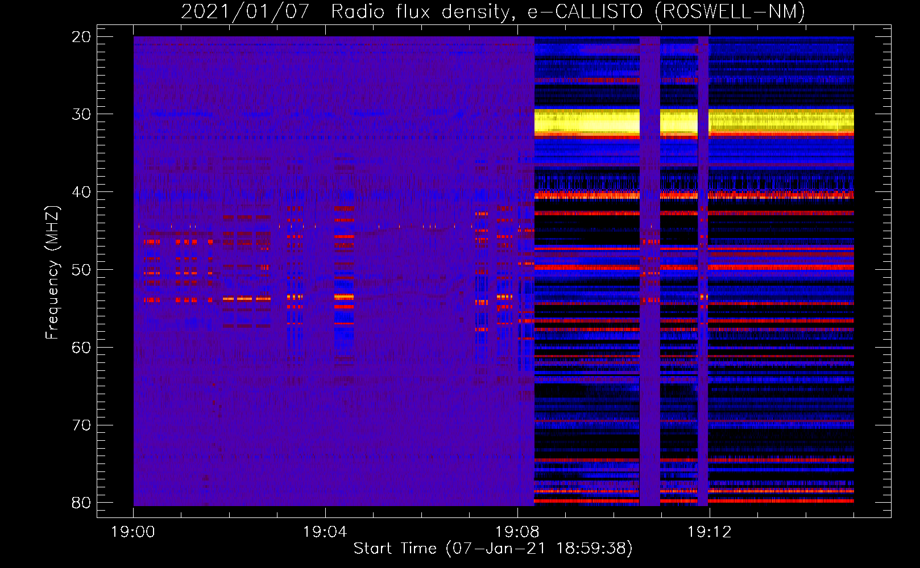The image size is (920, 568).
Task: Click the frequency axis value '40'
Action: point(81,192)
